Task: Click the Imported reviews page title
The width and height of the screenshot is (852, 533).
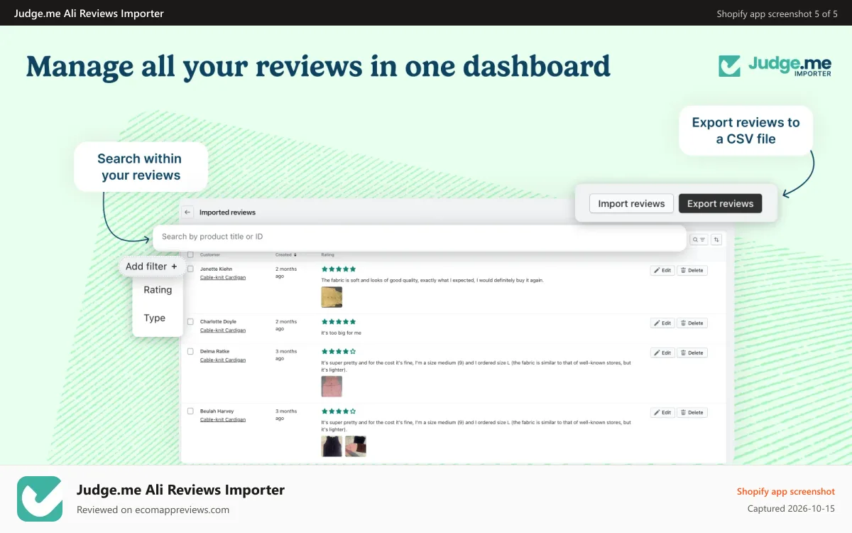Action: point(227,212)
